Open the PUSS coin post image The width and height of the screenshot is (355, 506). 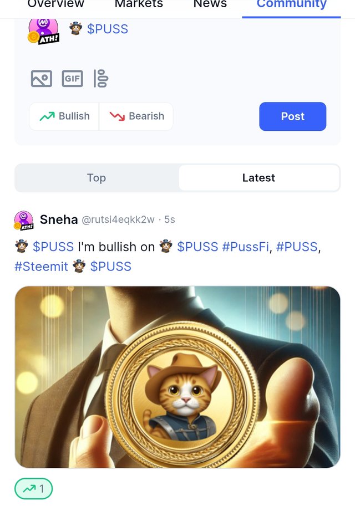coord(177,377)
